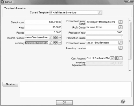Open Income Account grid selector icon
134x106 pixels.
click(x=55, y=37)
